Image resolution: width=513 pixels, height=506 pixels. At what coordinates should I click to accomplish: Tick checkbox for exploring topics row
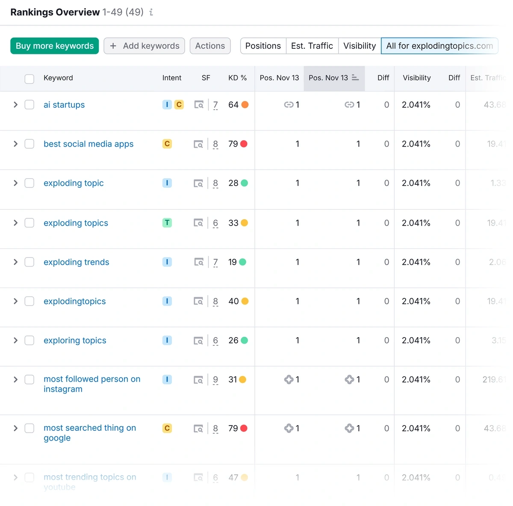(x=29, y=341)
